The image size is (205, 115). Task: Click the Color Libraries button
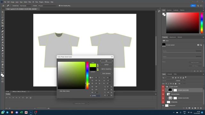coord(106,73)
